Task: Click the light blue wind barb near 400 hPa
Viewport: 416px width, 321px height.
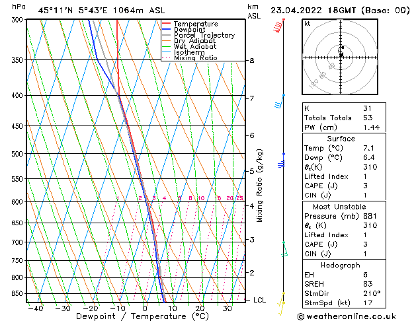Action: click(279, 102)
